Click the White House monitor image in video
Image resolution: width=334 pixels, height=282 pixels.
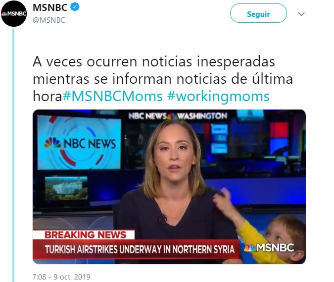click(66, 188)
